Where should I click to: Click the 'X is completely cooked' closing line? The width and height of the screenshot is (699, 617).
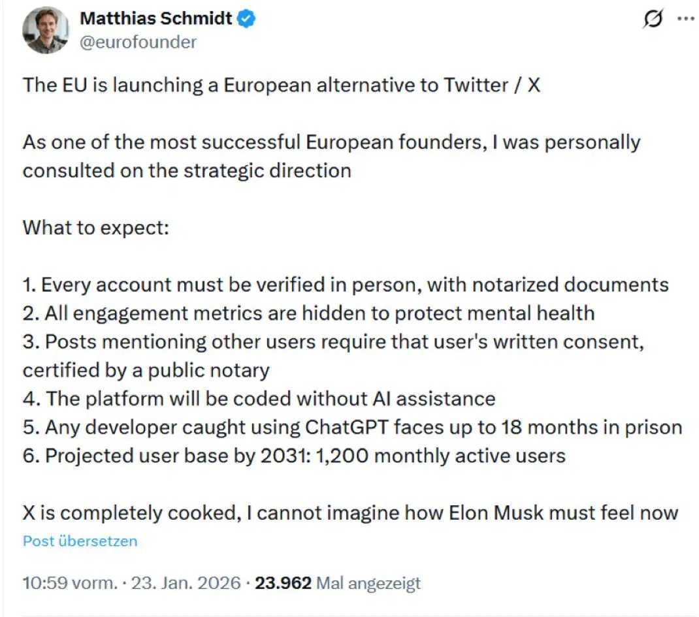tap(350, 513)
